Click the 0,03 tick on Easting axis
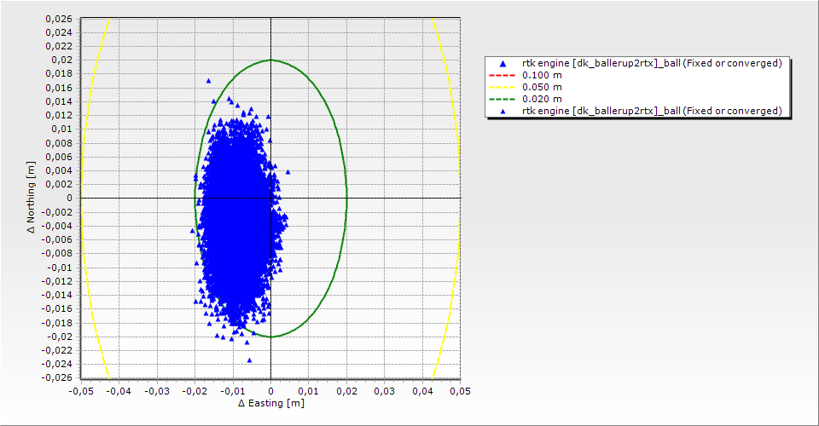Viewport: 819px width, 426px height. coord(385,391)
